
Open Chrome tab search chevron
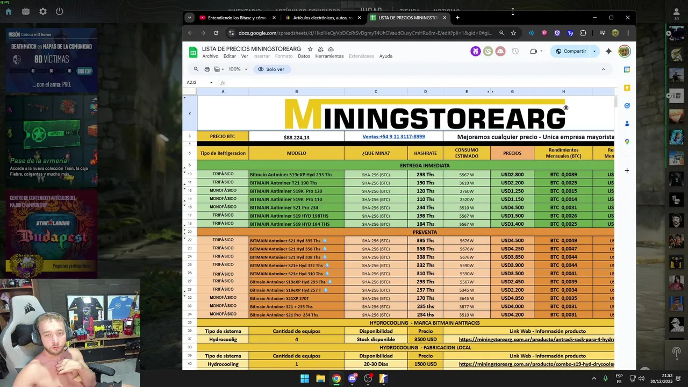point(189,18)
